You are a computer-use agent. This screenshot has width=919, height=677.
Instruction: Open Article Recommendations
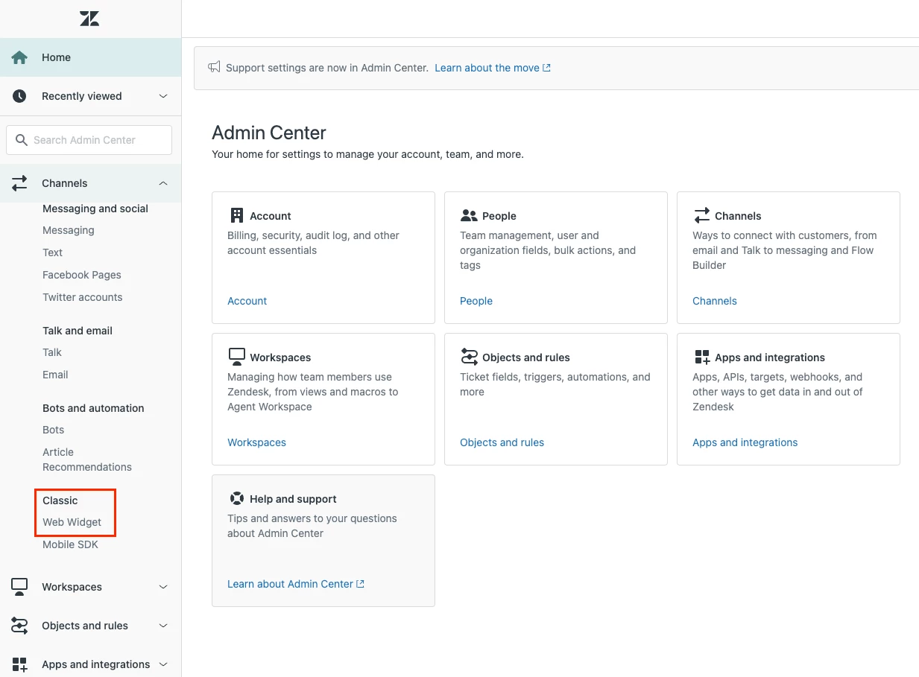[87, 460]
